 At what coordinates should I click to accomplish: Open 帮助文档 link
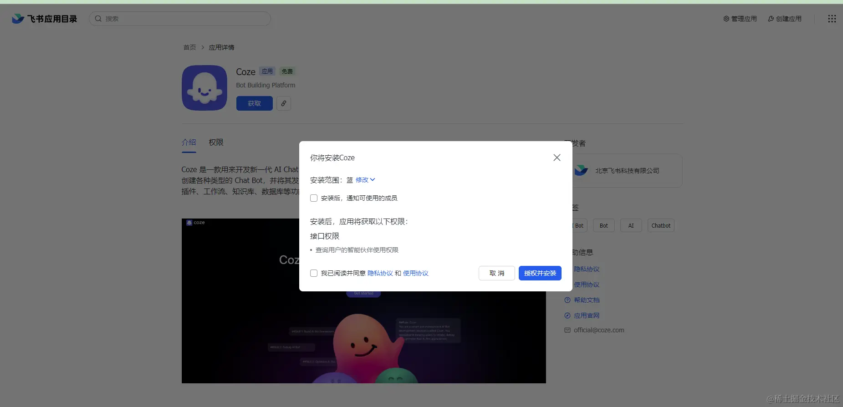pyautogui.click(x=587, y=300)
